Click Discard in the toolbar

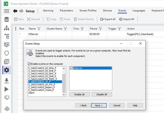(x=33, y=19)
